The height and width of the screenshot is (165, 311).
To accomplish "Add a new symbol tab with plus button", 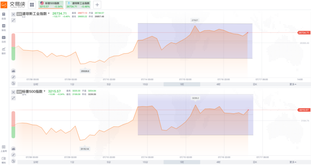I will pyautogui.click(x=97, y=5).
